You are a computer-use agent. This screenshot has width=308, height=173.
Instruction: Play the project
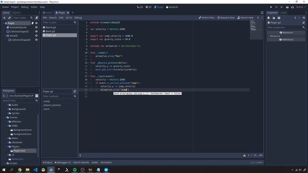271,7
